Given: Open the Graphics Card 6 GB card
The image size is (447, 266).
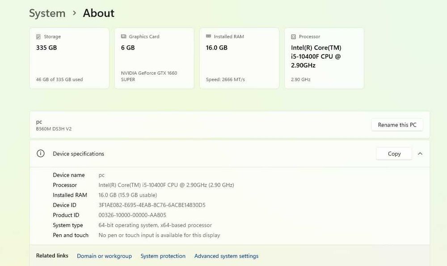Looking at the screenshot, I should (154, 58).
